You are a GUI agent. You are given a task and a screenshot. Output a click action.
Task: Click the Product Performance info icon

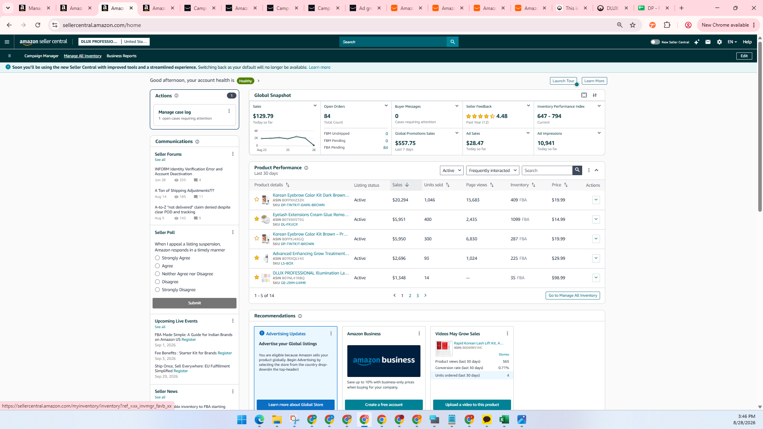(306, 168)
